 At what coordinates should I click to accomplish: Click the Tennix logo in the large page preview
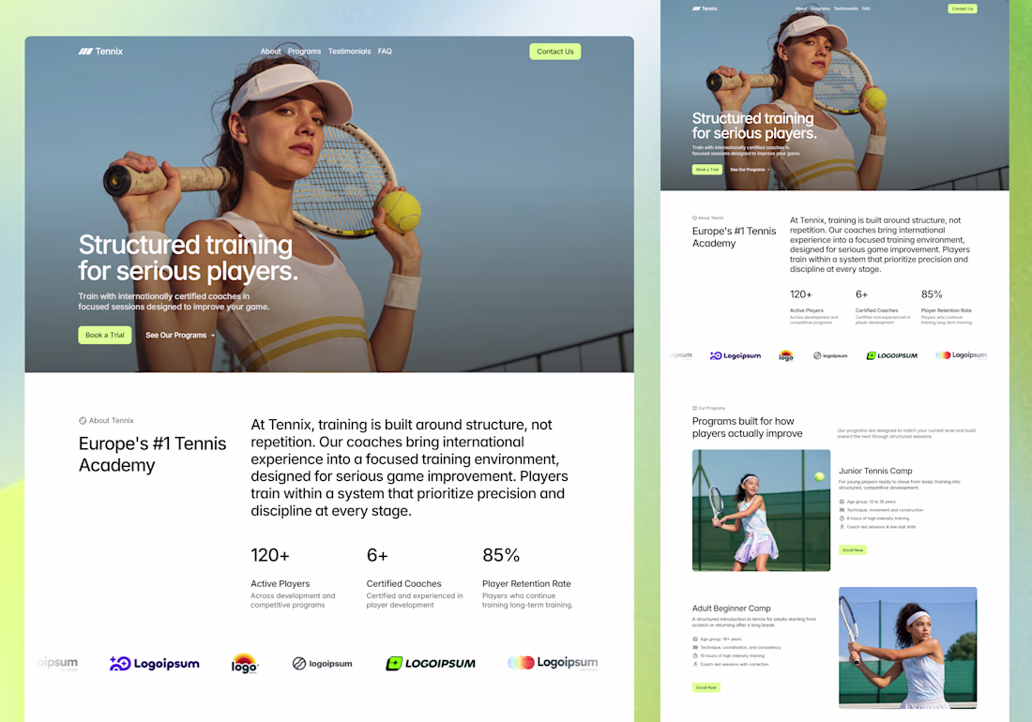coord(100,52)
